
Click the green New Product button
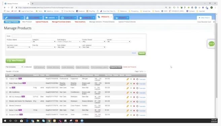tap(15, 61)
